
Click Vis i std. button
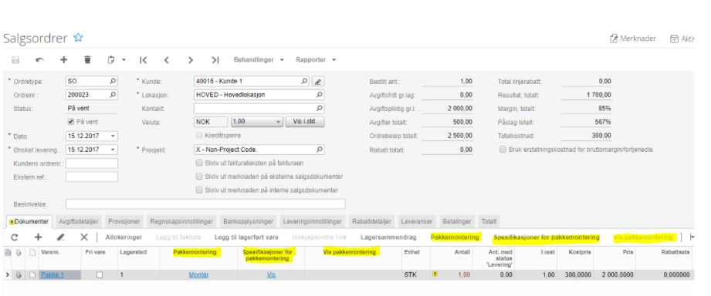tap(305, 123)
